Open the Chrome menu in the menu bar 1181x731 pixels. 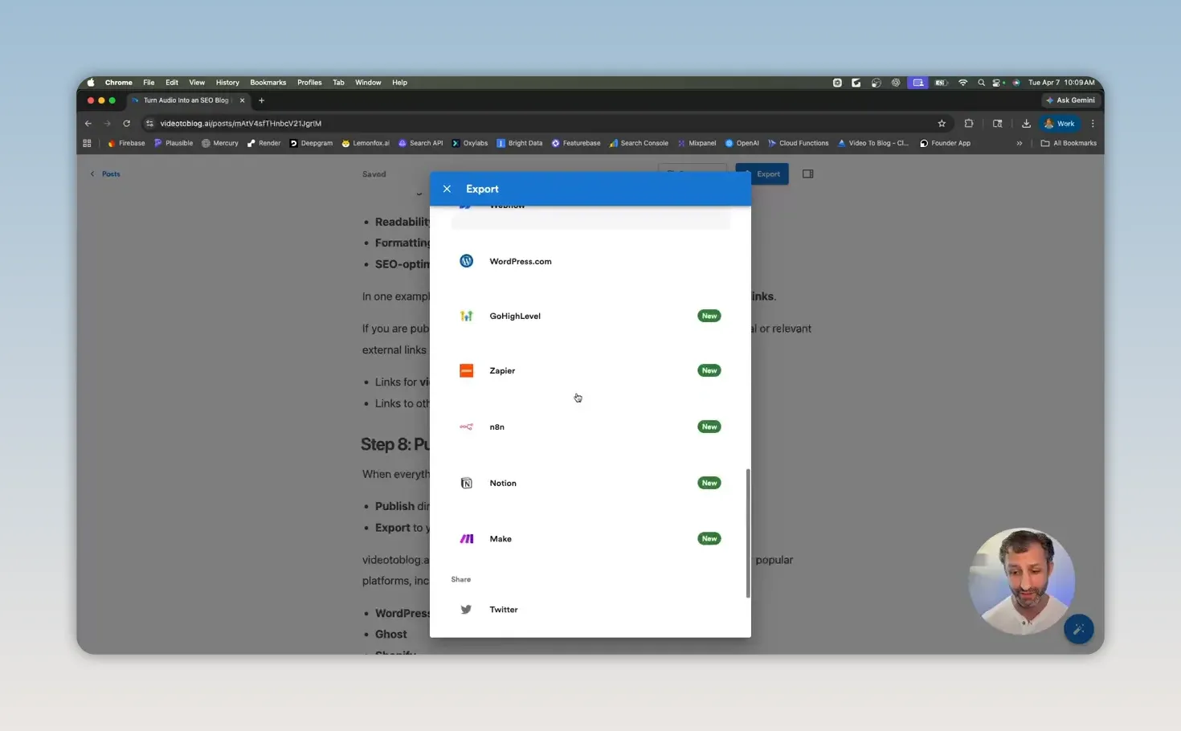point(119,83)
